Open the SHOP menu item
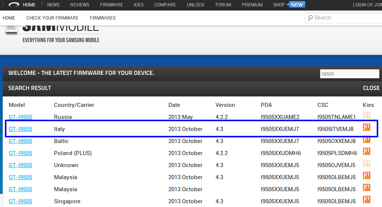 pos(279,5)
